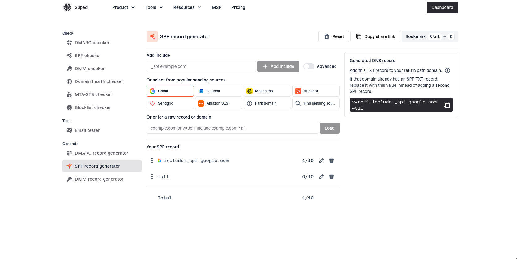The image size is (517, 259).
Task: Select Hubspot sending source
Action: 316,91
